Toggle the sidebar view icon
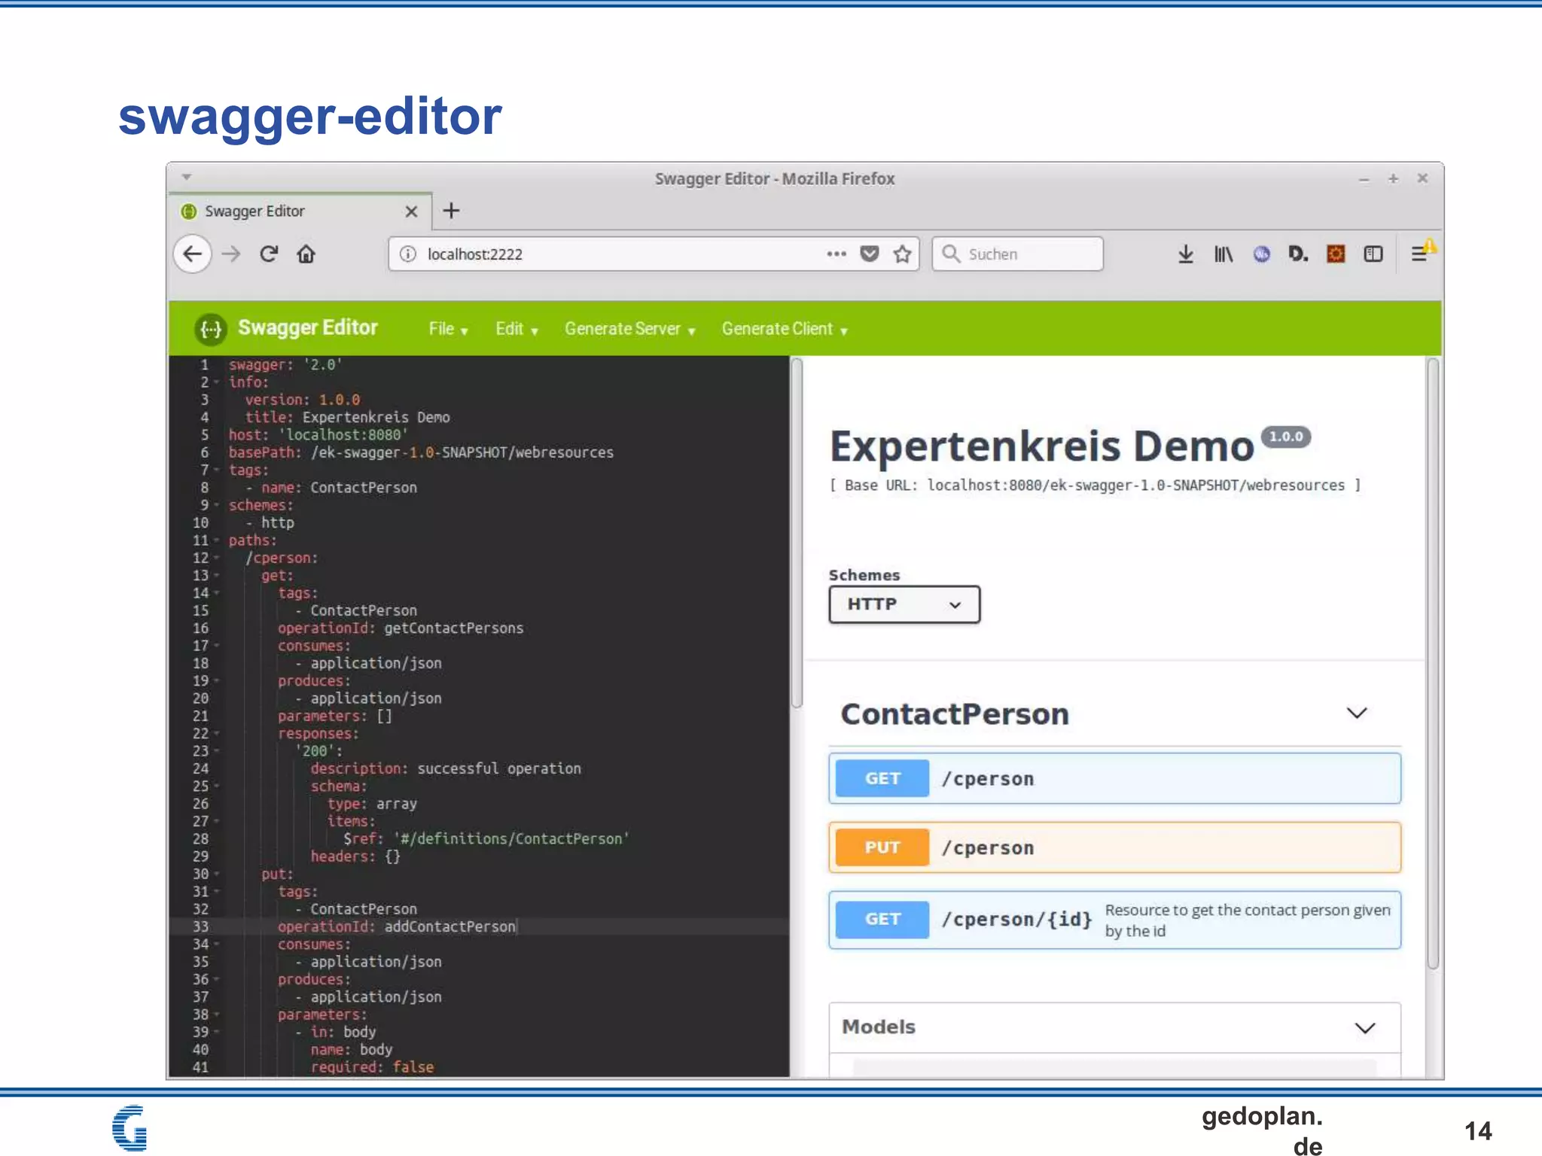The width and height of the screenshot is (1542, 1156). (x=1373, y=254)
